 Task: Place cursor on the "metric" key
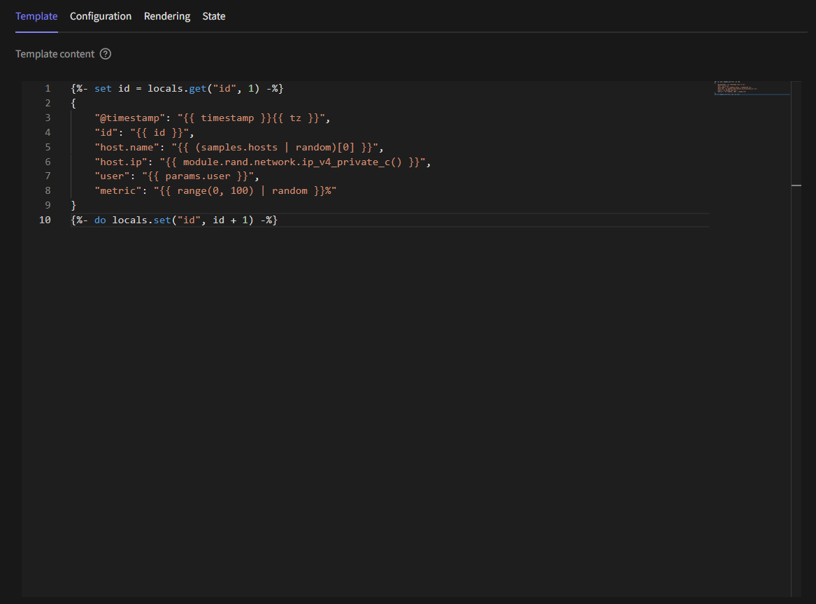(x=118, y=190)
